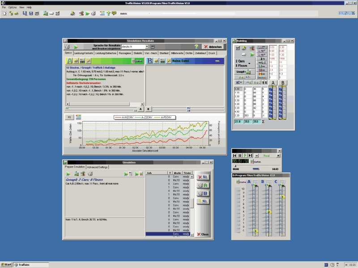The height and width of the screenshot is (268, 358).
Task: Click the Deck(s) parameter button in Building
Action: [262, 78]
